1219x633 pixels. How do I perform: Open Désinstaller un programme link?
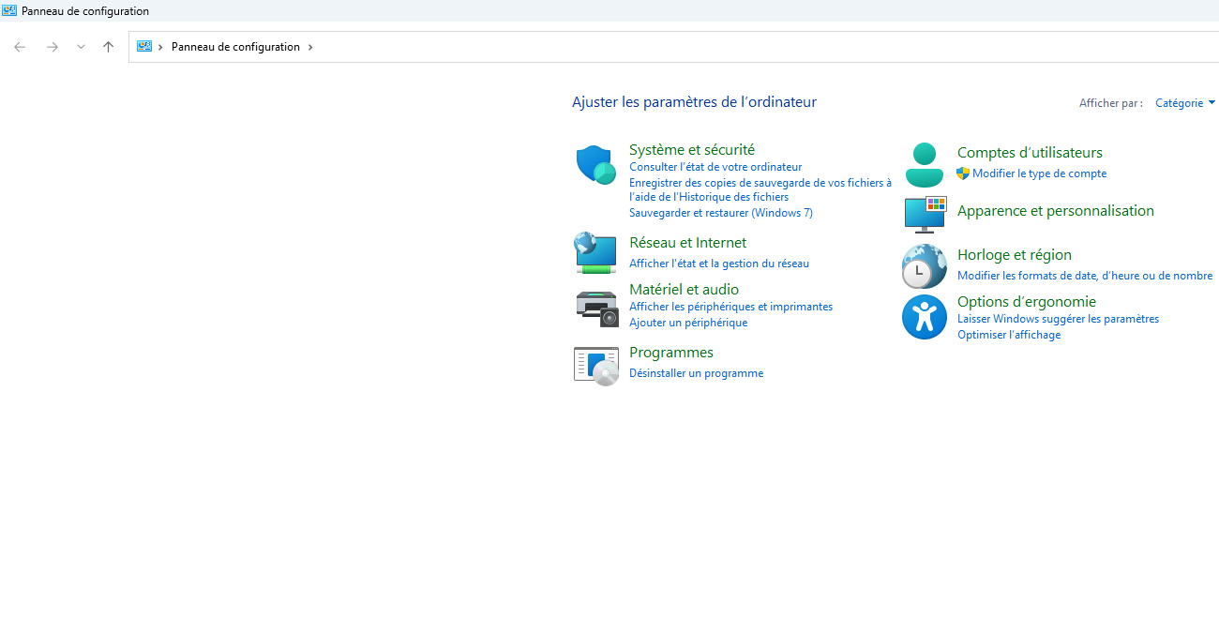[696, 373]
